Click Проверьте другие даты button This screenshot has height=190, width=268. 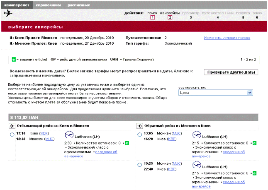pos(231,72)
